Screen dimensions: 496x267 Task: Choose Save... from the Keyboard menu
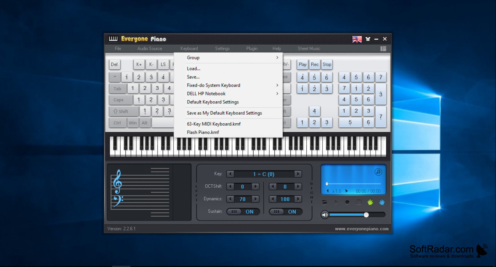(228, 77)
